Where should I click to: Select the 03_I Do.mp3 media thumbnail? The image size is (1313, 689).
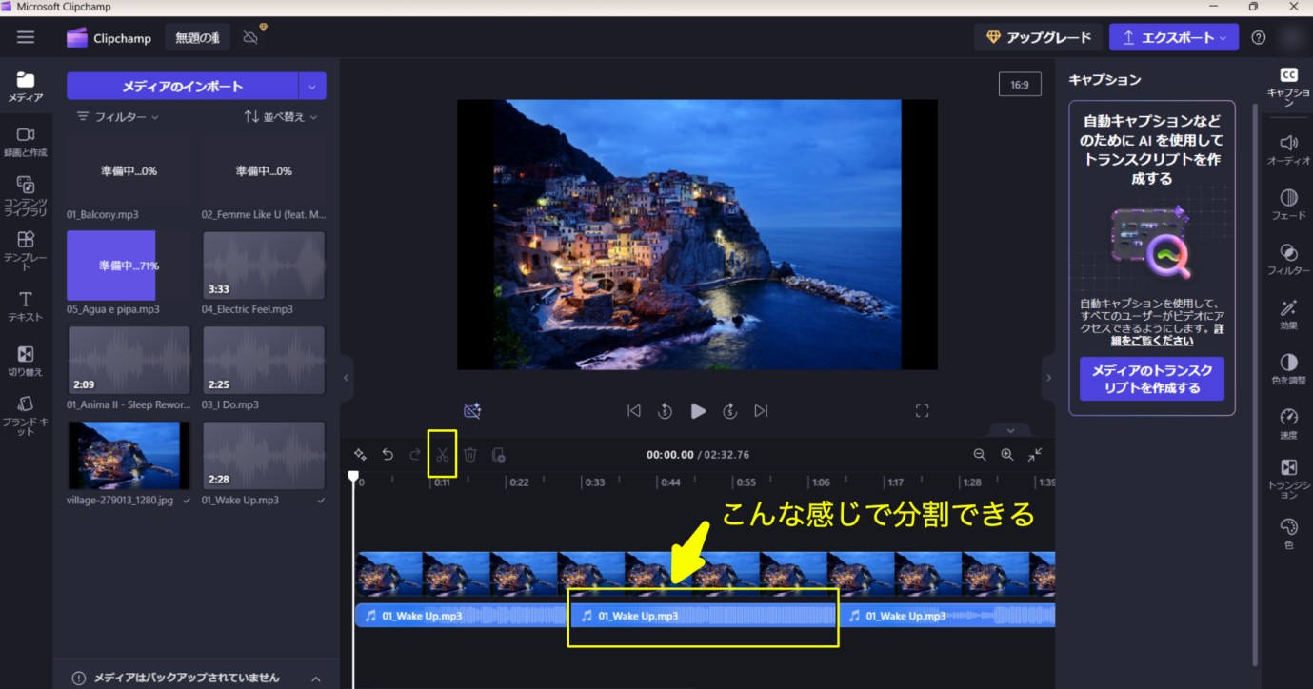[x=264, y=361]
